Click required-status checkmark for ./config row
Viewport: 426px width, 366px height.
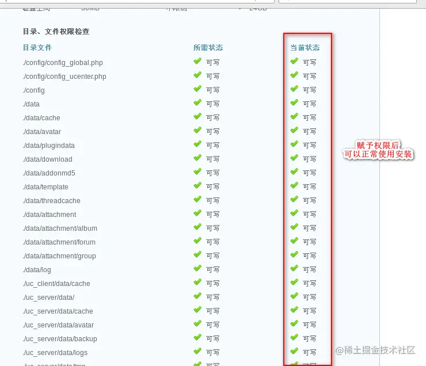pyautogui.click(x=197, y=89)
